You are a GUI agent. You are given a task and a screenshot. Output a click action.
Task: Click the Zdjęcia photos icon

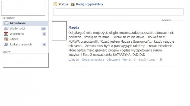point(6,39)
